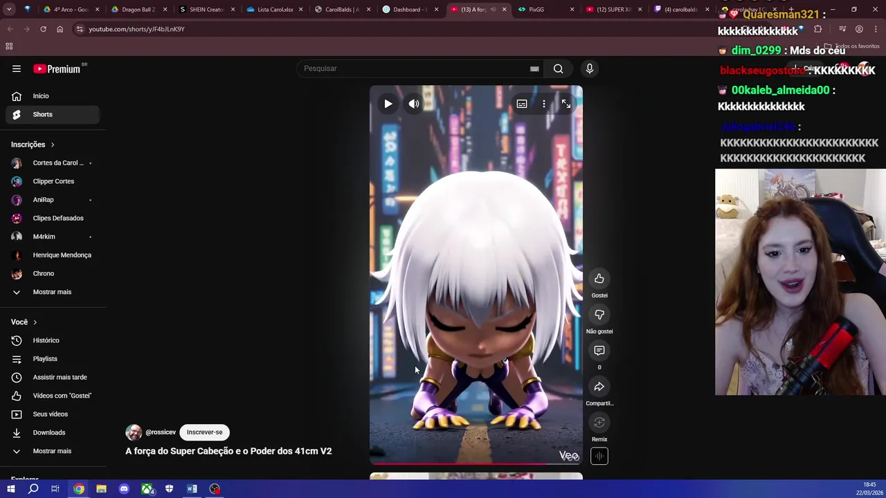Select Shorts in sidebar
Screen dimensions: 886x498
(53, 114)
